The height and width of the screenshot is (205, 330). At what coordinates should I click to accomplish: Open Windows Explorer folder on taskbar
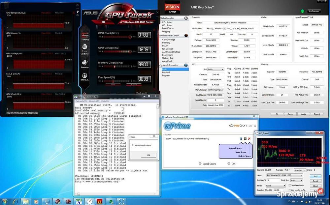click(26, 202)
